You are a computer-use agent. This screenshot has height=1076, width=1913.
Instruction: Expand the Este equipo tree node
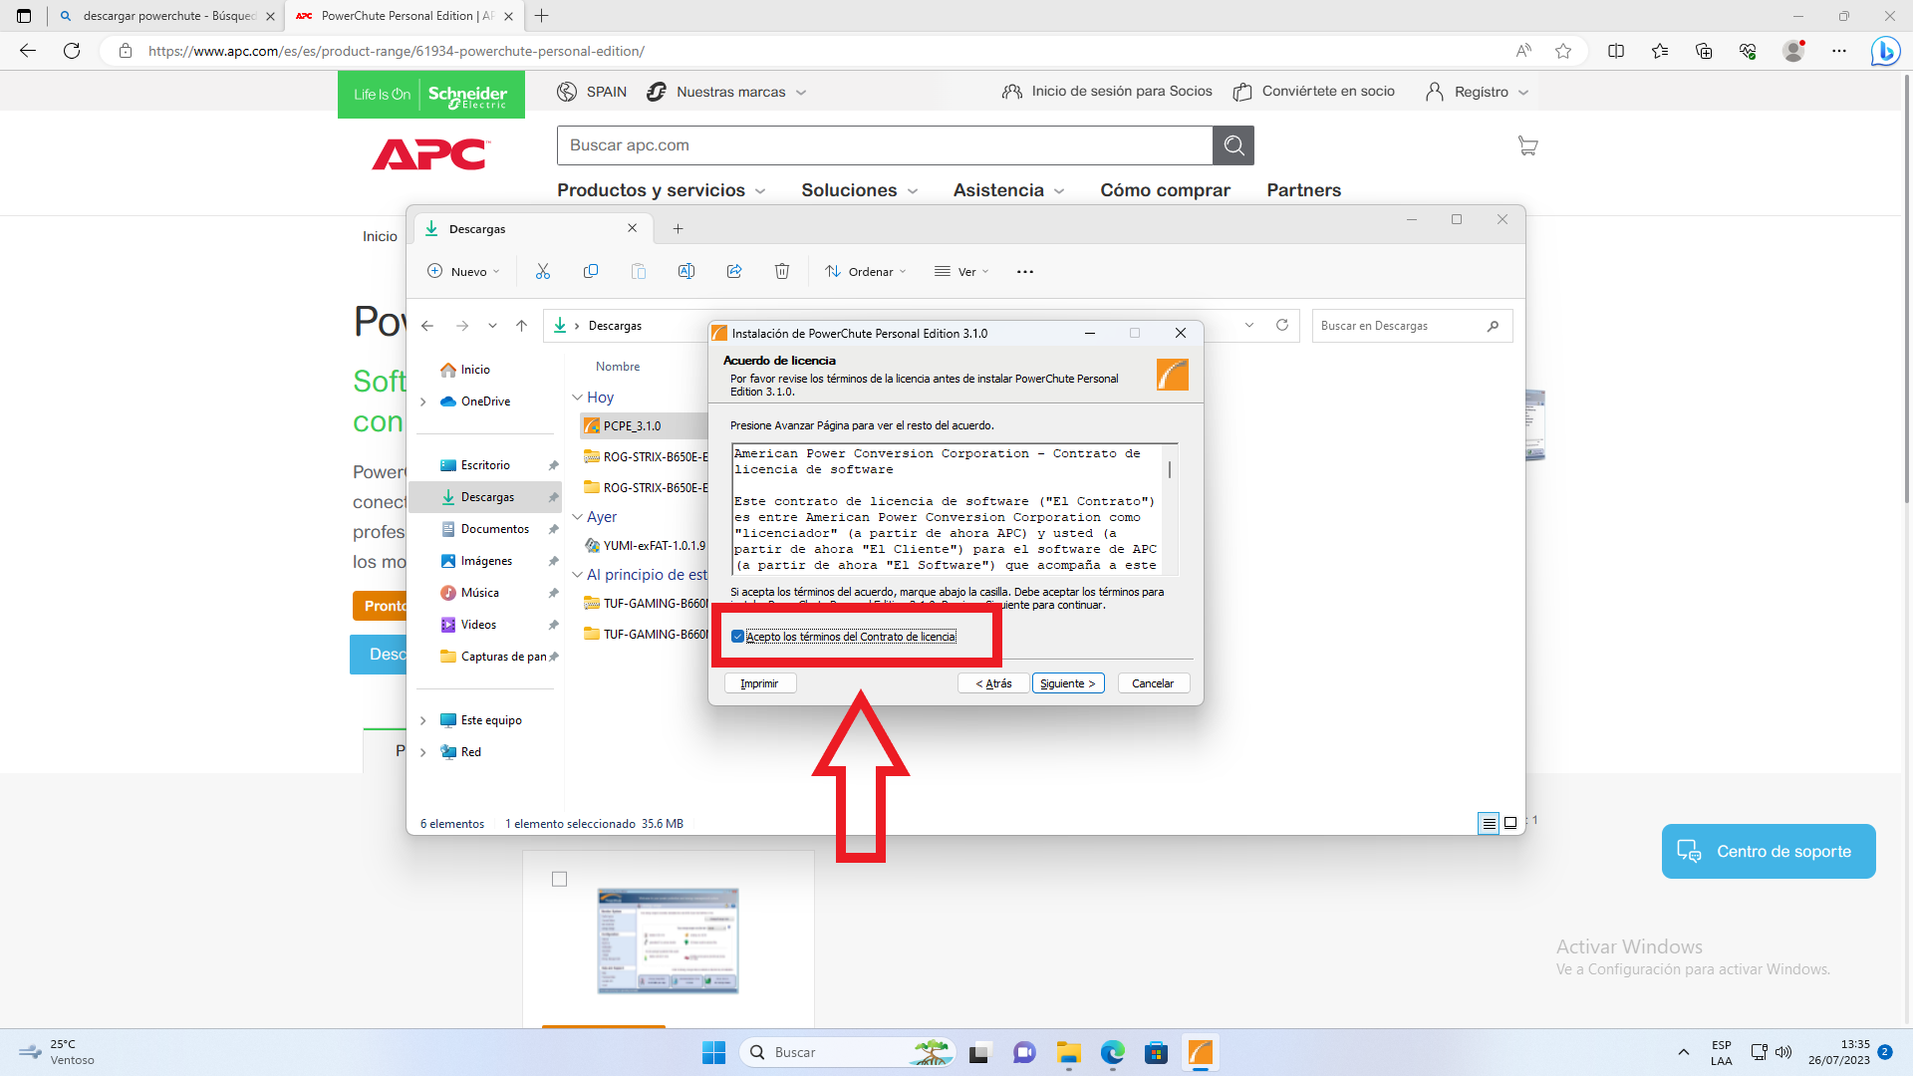tap(423, 720)
